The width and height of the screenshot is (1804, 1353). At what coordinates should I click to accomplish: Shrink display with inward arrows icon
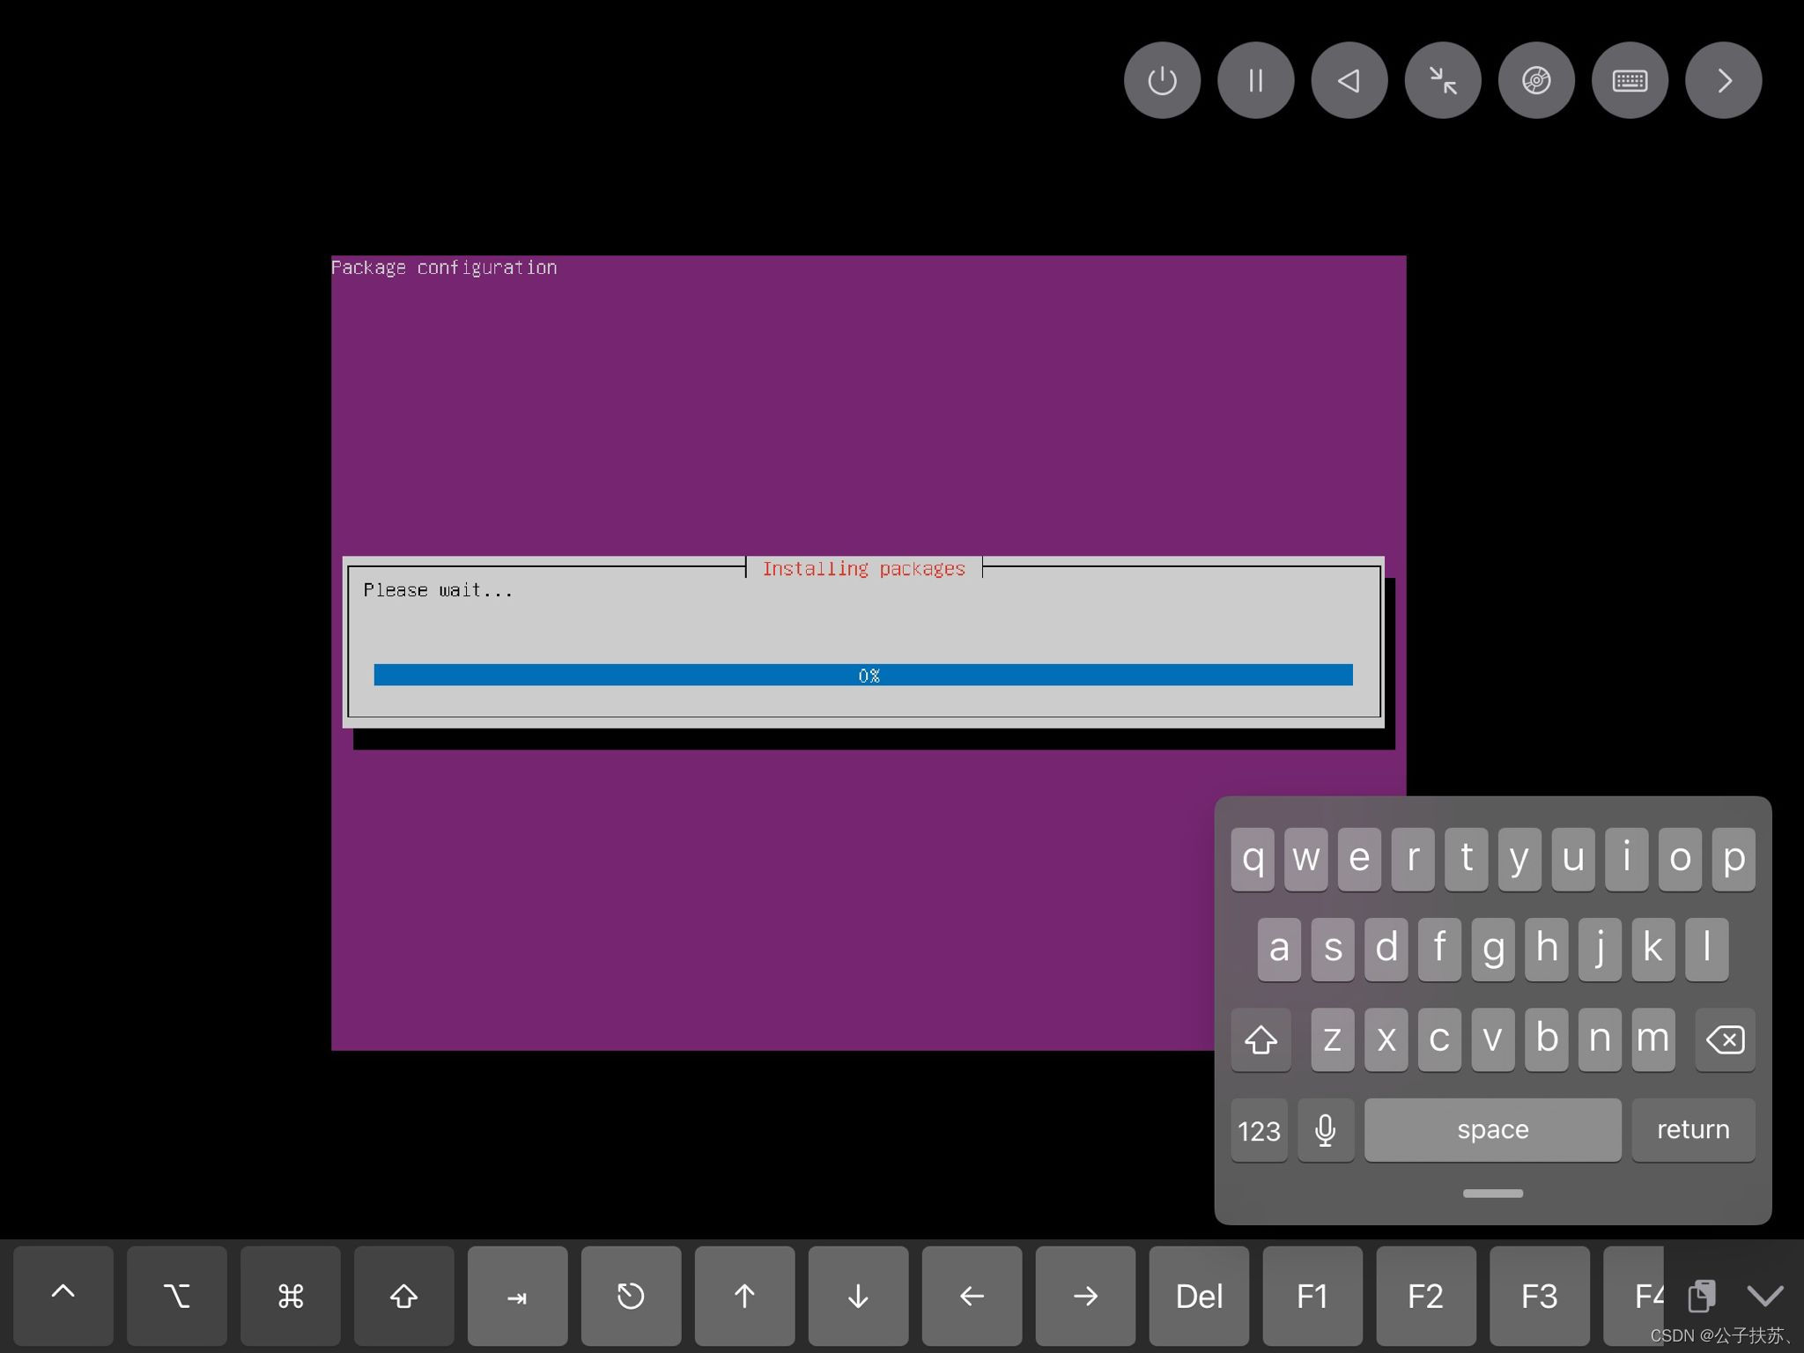coord(1443,80)
